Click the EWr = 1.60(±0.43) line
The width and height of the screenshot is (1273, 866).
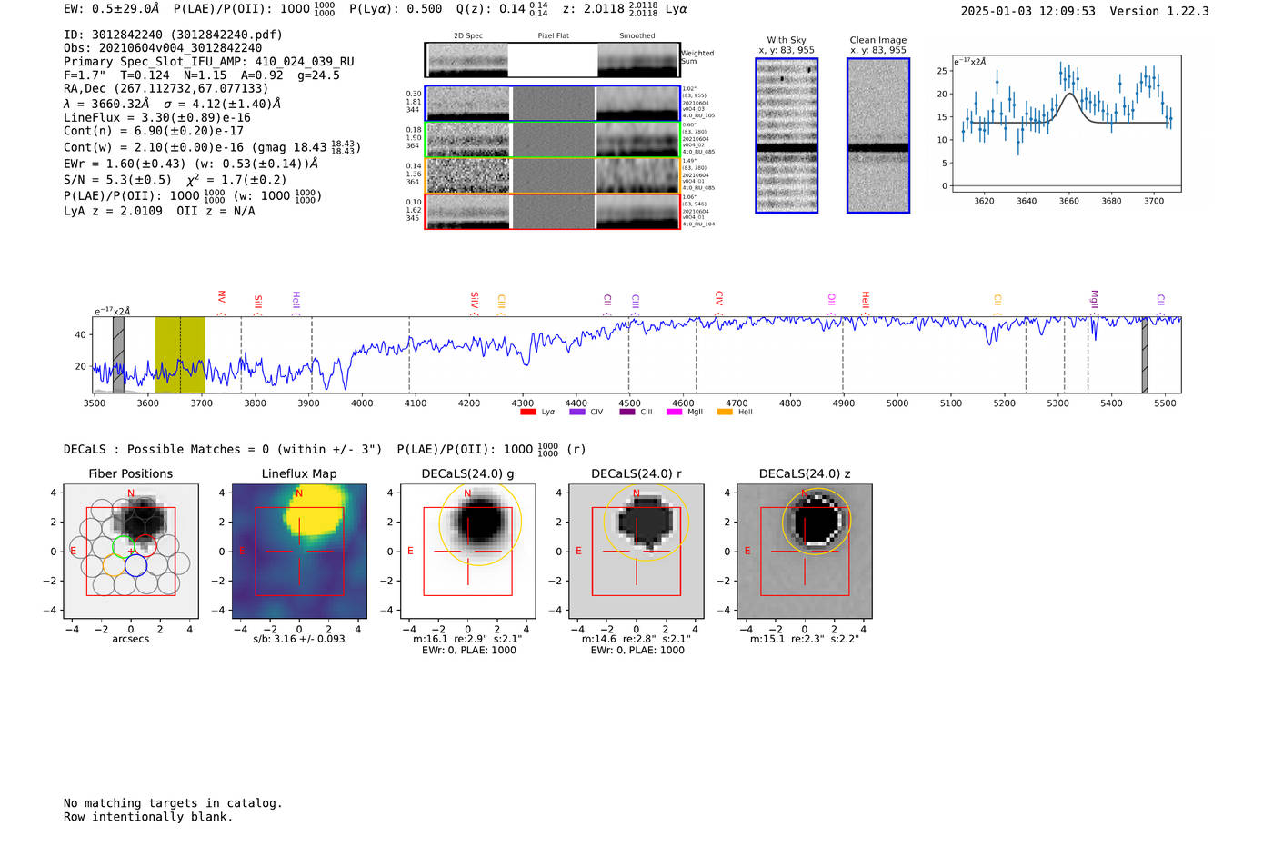(191, 164)
